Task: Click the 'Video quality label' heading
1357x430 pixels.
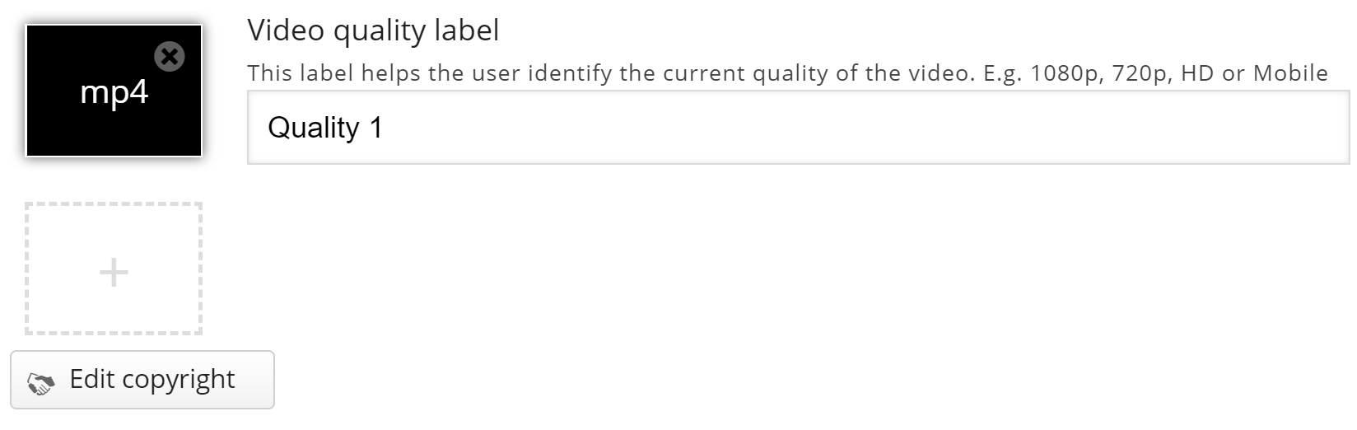Action: pyautogui.click(x=373, y=30)
